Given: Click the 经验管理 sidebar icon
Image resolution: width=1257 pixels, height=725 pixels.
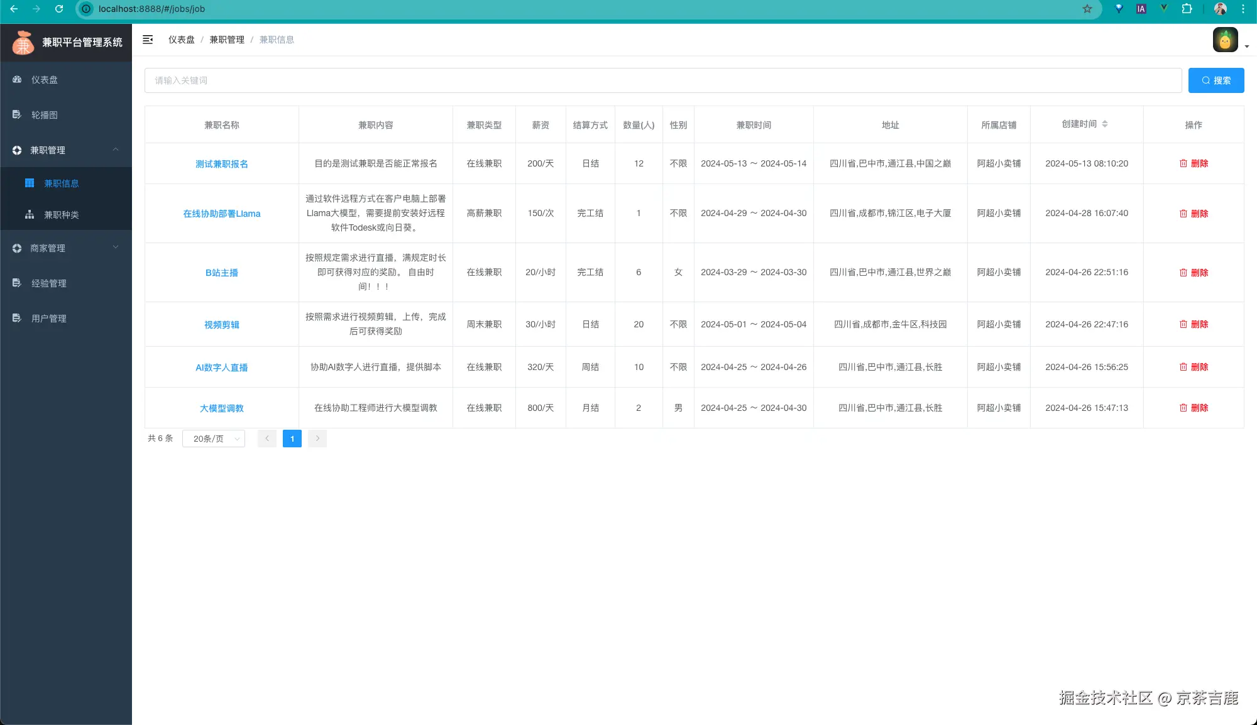Looking at the screenshot, I should coord(17,283).
